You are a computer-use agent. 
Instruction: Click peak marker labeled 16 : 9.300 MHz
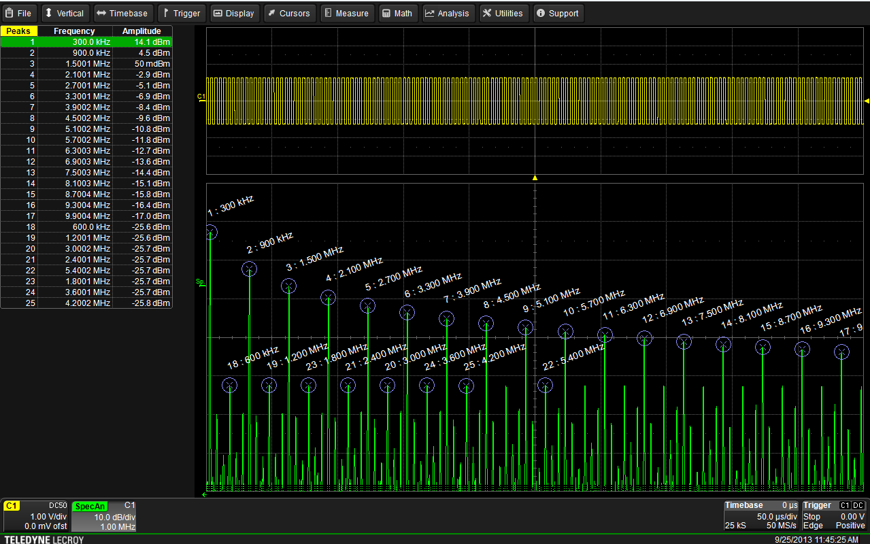(x=803, y=350)
